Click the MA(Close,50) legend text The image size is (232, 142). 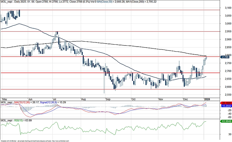click(105, 2)
